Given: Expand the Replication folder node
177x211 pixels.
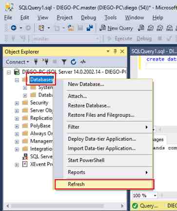Looking at the screenshot, I should (17, 119).
